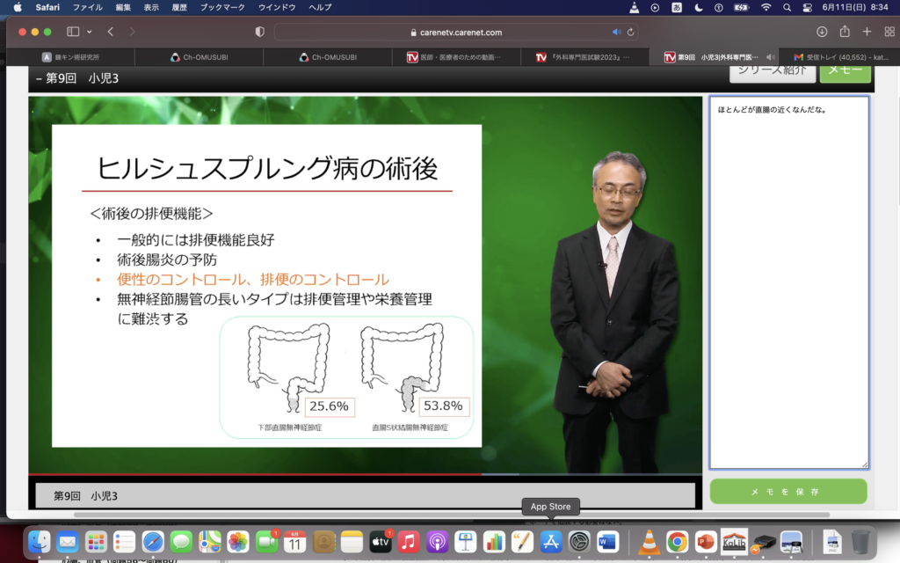900x563 pixels.
Task: Go back with the toolbar back arrow
Action: pyautogui.click(x=111, y=32)
